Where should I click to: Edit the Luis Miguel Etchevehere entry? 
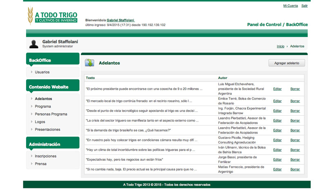click(277, 89)
